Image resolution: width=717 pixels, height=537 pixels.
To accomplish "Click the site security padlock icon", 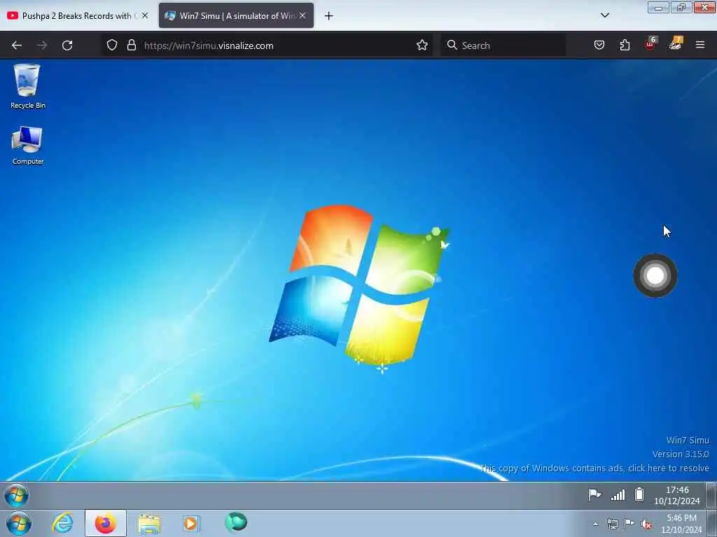I will [132, 45].
